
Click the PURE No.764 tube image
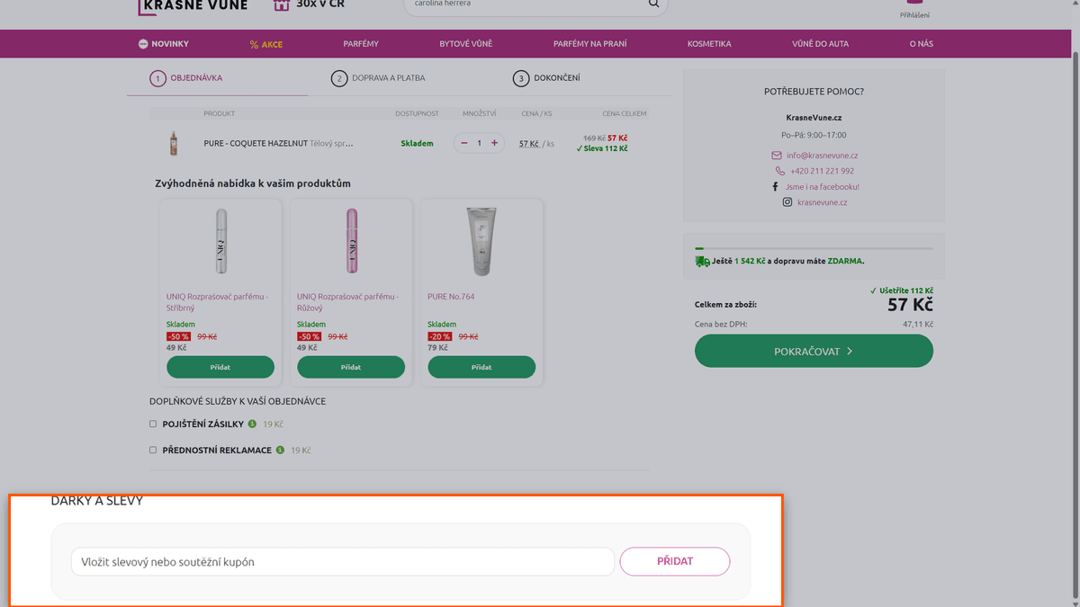pos(481,241)
